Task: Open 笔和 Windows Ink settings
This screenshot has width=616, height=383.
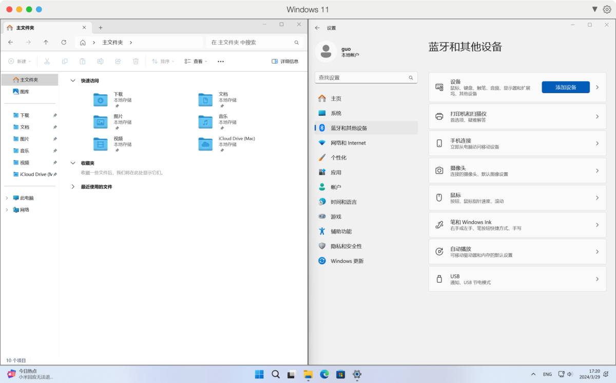Action: pyautogui.click(x=517, y=225)
